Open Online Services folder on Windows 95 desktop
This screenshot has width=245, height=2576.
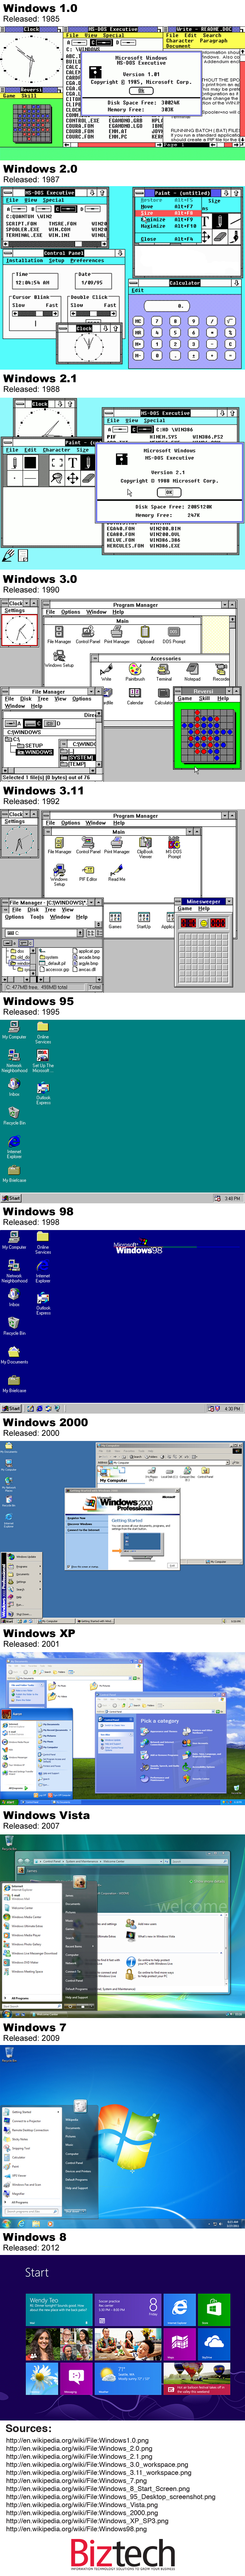point(43,1032)
